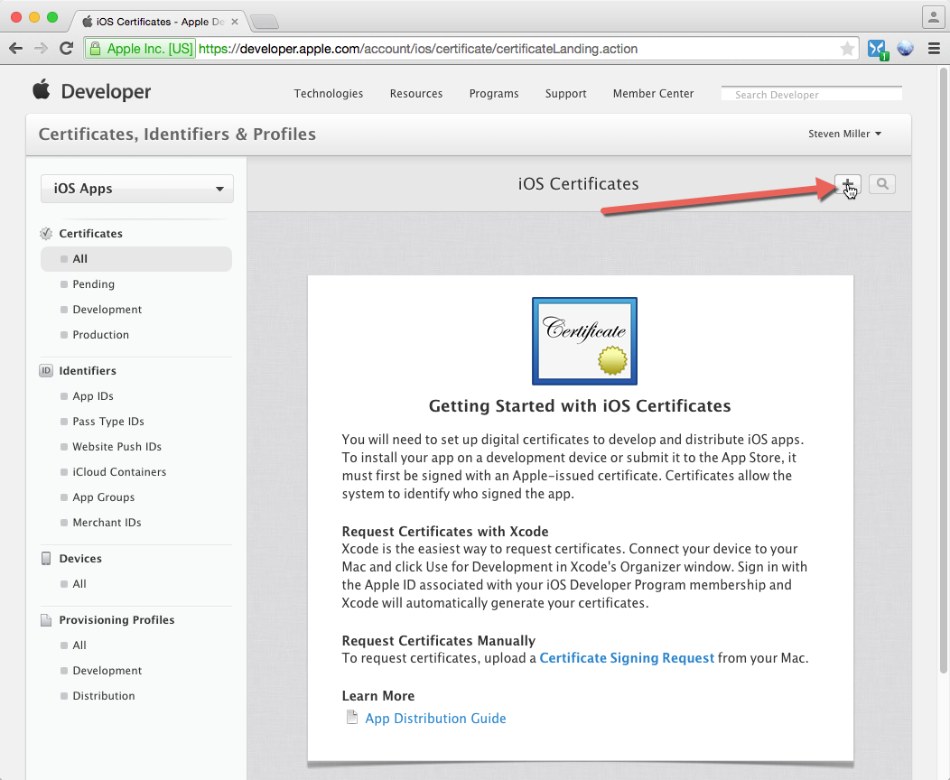950x780 pixels.
Task: Switch to the Production certificates view
Action: [99, 334]
